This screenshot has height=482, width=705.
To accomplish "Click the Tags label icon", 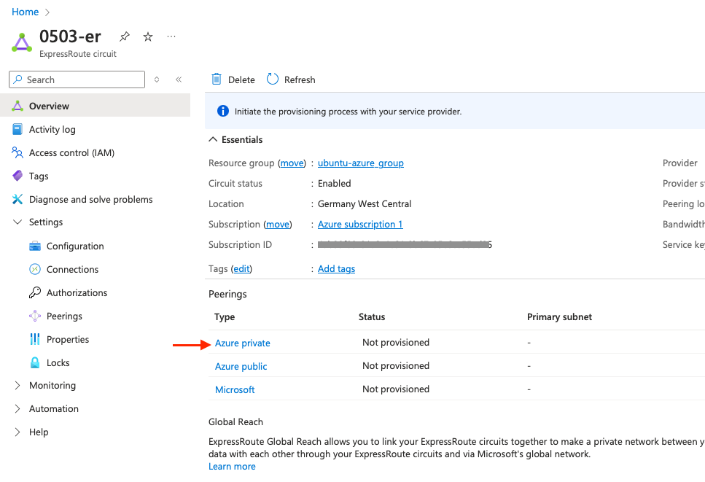I will pos(17,176).
